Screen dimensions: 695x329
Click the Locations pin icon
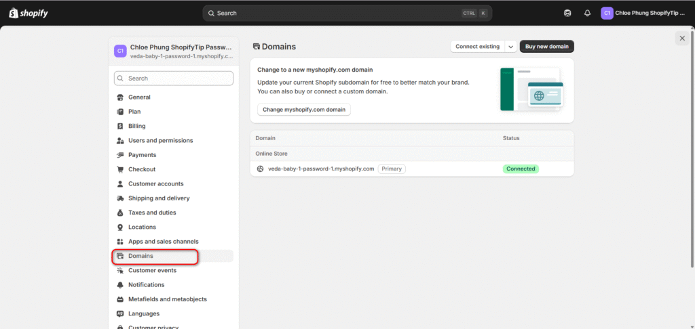click(120, 227)
